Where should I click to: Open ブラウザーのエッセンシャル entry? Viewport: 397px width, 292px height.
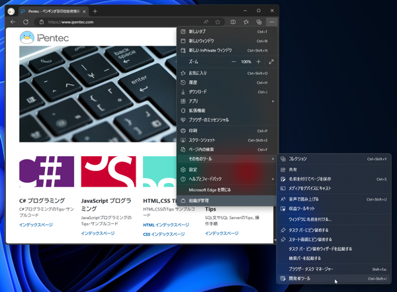coord(226,120)
